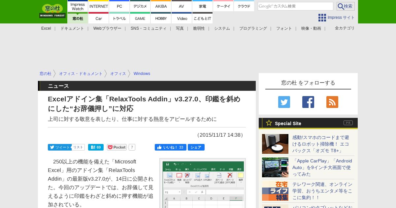Tweet the article with ツイート button

(x=59, y=147)
